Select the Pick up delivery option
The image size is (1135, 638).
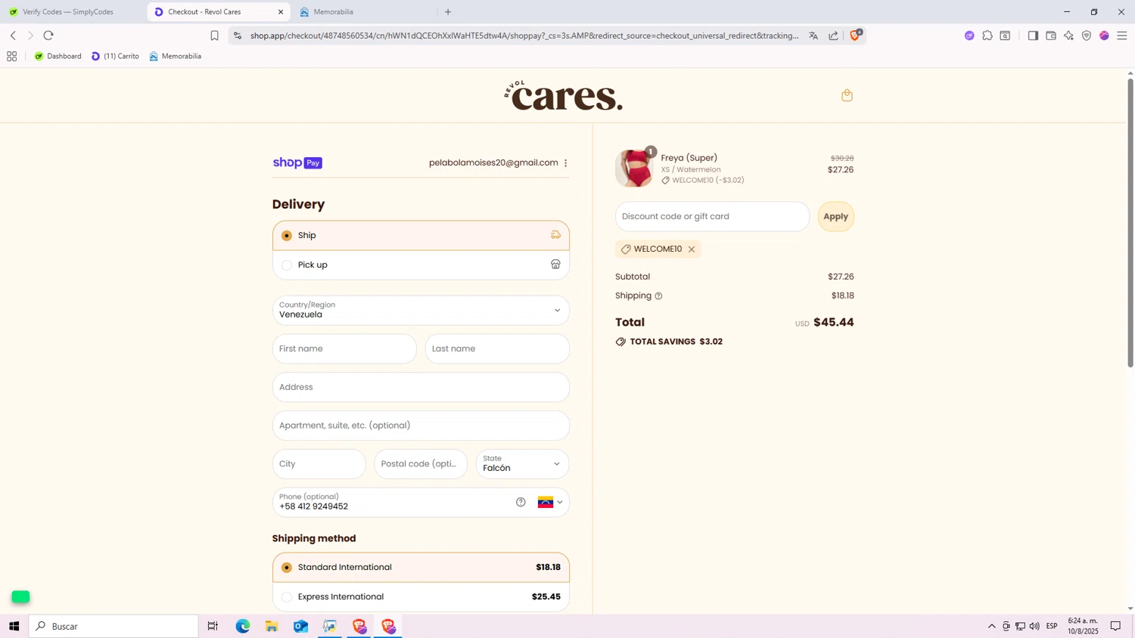421,265
